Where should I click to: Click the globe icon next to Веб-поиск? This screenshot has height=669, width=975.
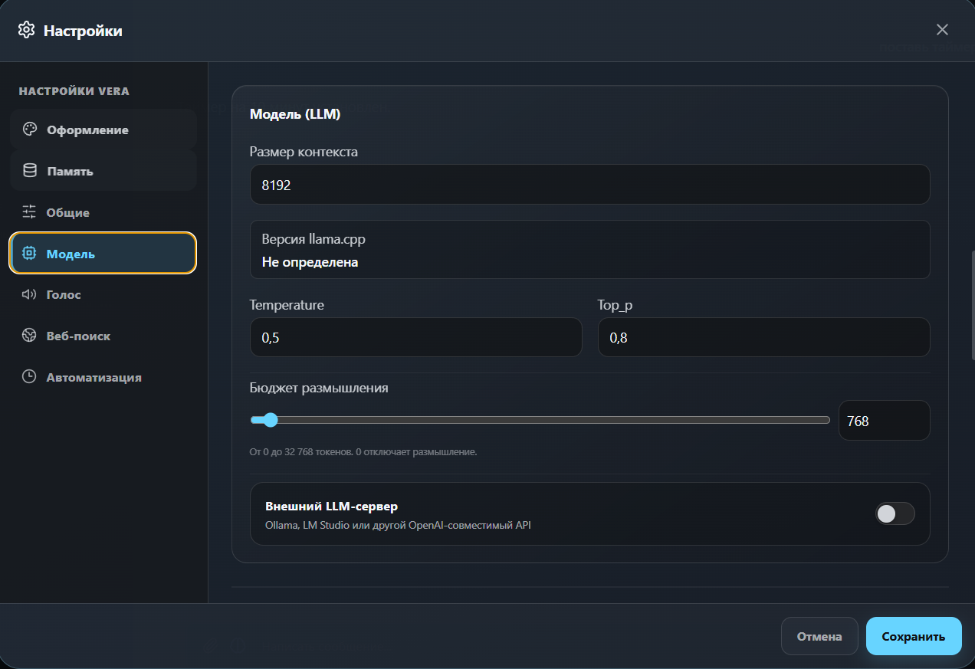29,336
